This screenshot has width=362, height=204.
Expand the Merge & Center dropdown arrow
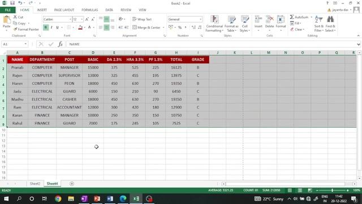click(x=163, y=28)
